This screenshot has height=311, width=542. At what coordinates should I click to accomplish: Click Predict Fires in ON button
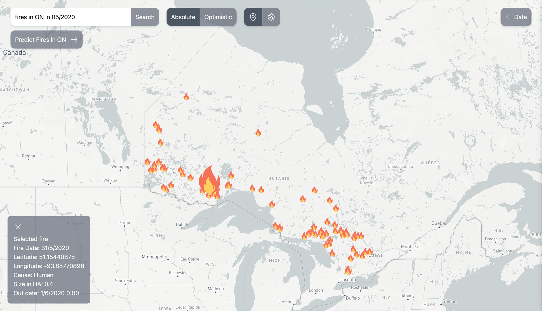[x=47, y=40]
